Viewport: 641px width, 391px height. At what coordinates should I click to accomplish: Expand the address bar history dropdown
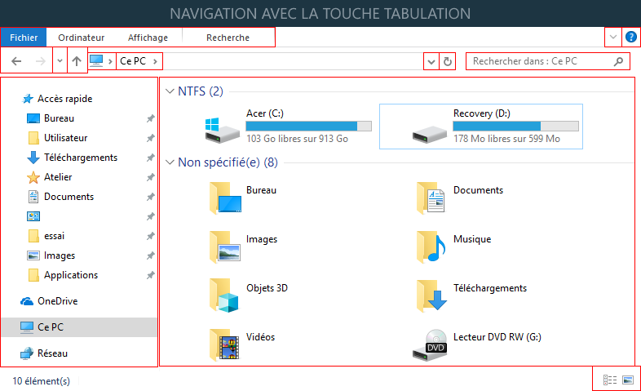pyautogui.click(x=431, y=61)
